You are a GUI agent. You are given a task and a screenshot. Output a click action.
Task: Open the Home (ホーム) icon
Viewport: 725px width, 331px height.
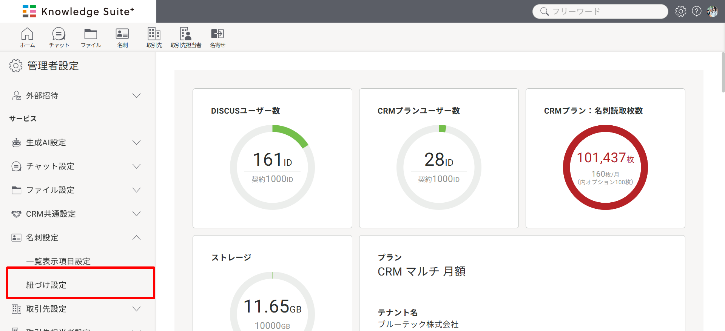coord(27,37)
